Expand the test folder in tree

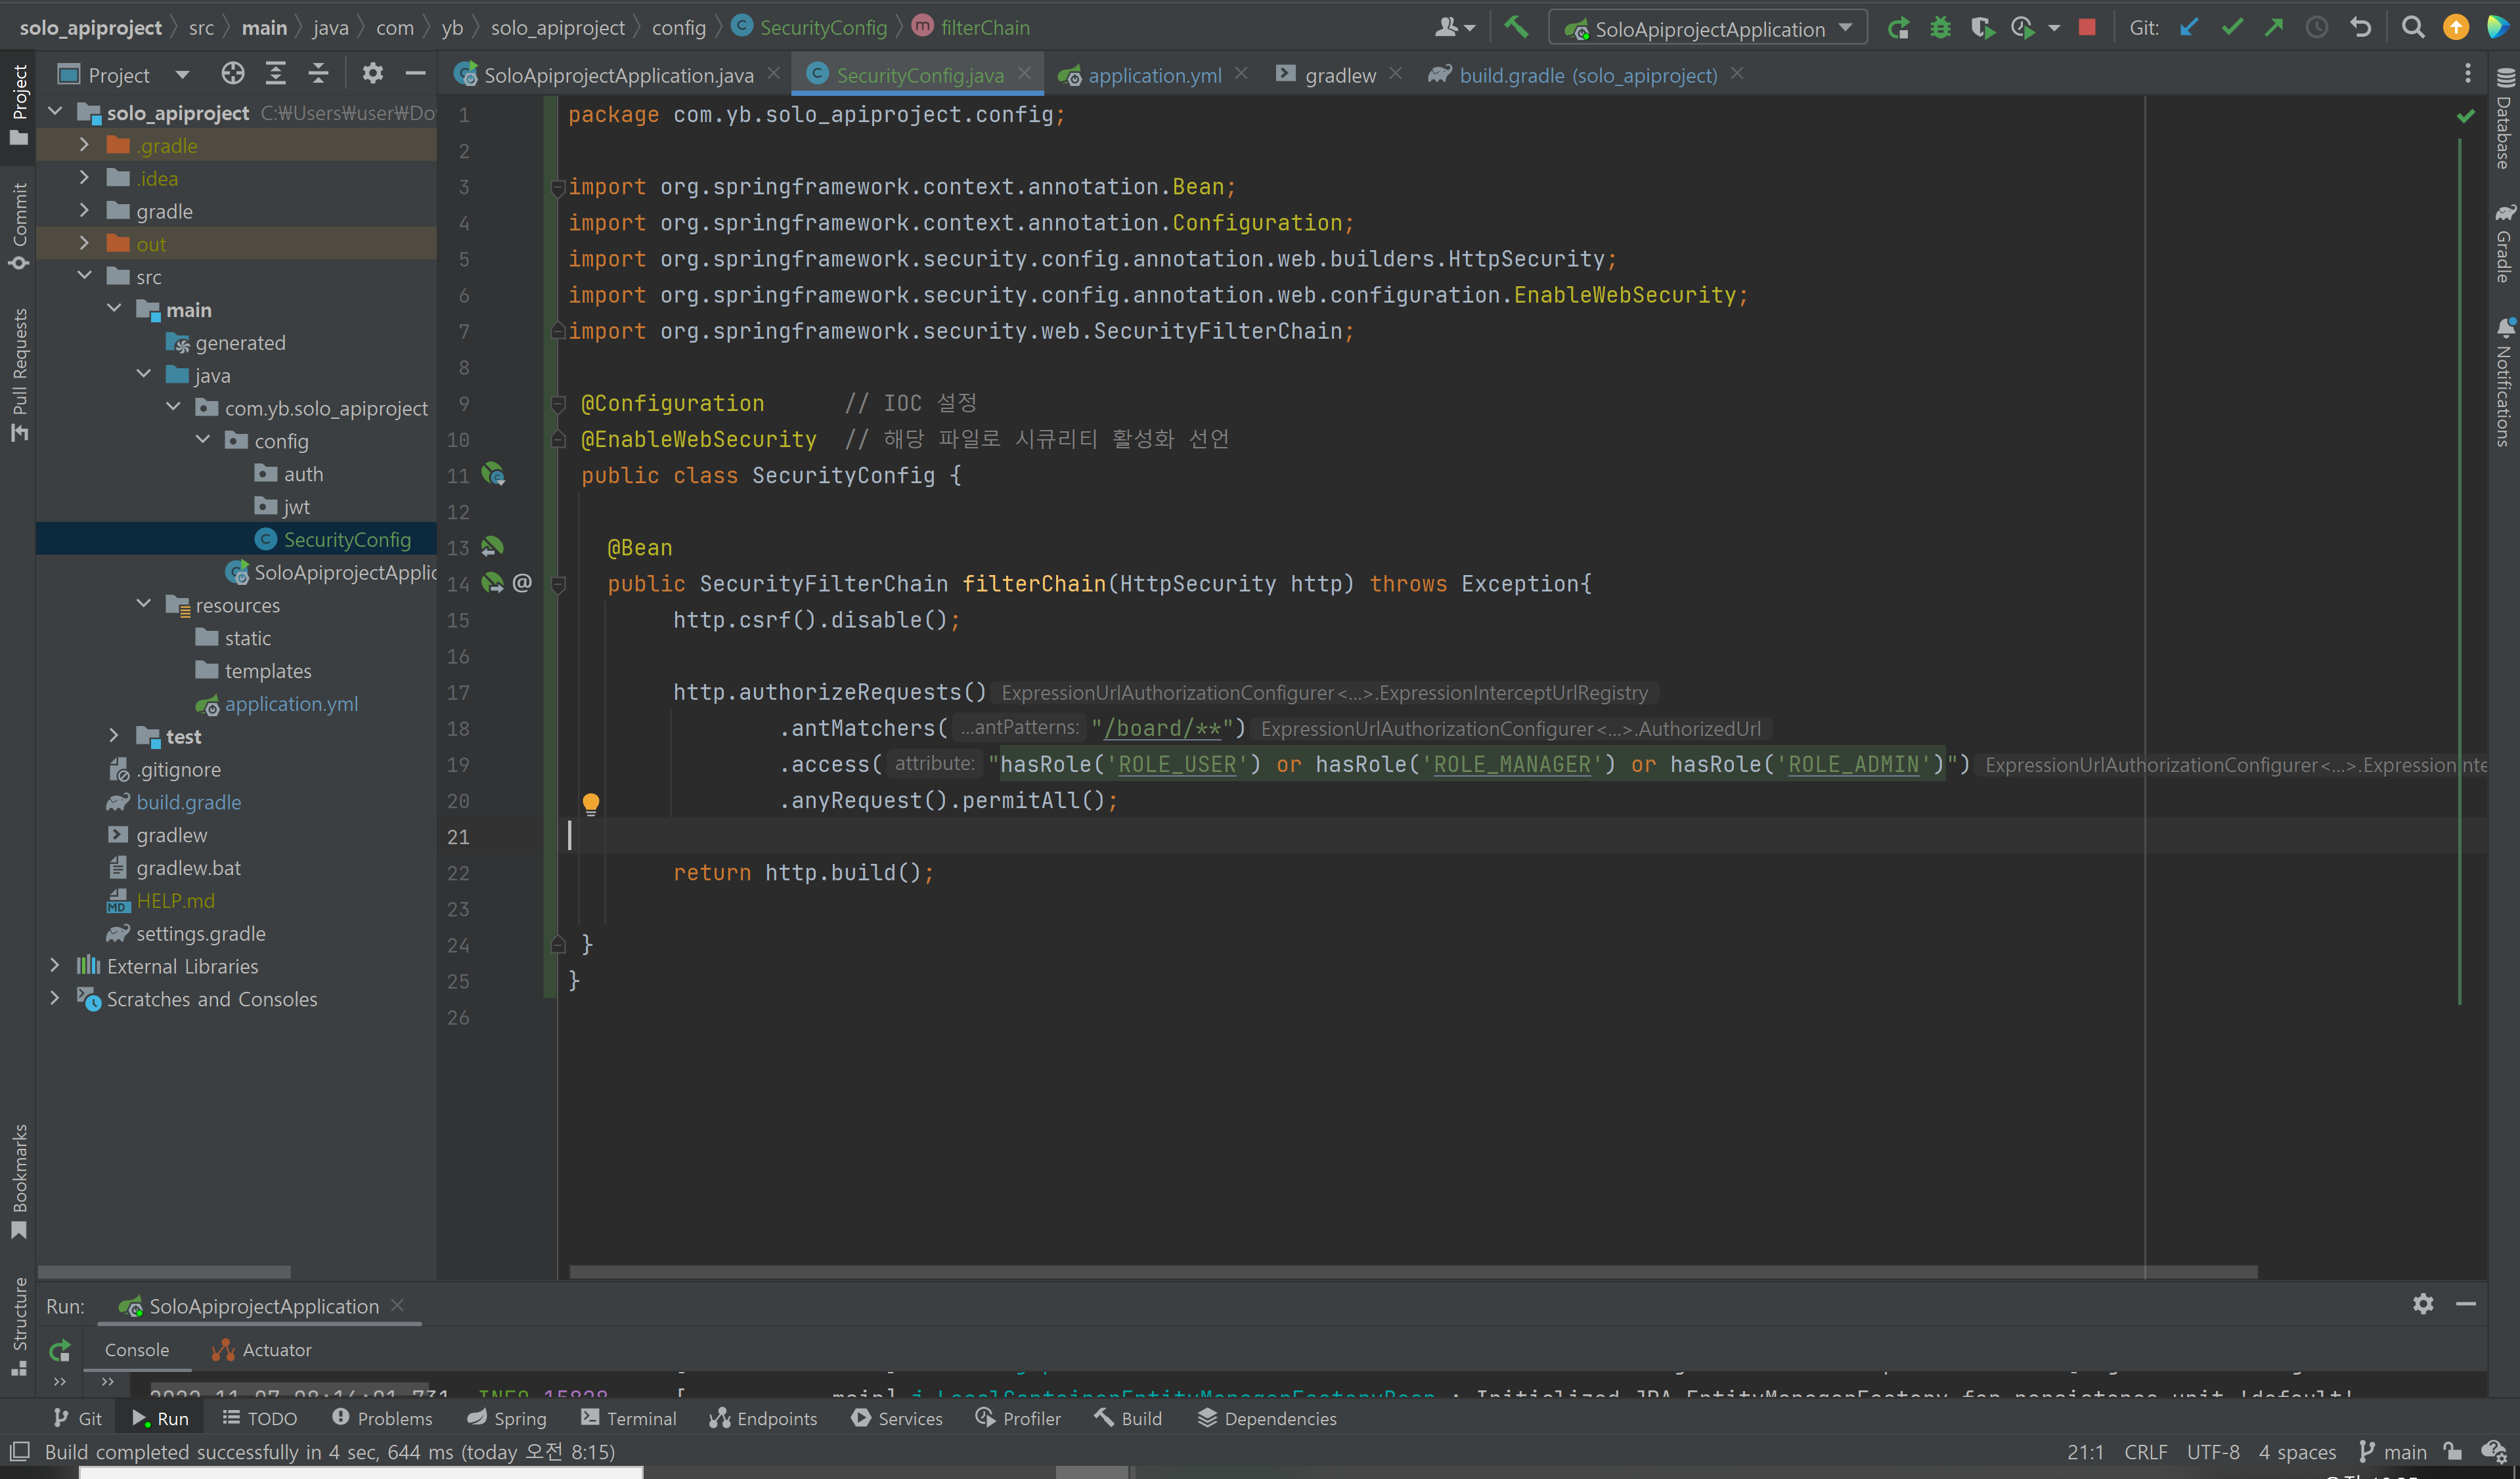coord(113,735)
